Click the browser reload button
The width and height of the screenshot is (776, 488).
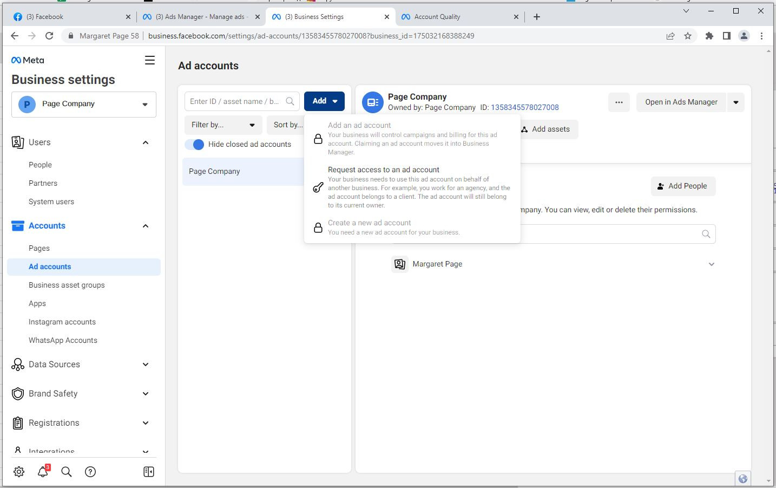(x=49, y=36)
